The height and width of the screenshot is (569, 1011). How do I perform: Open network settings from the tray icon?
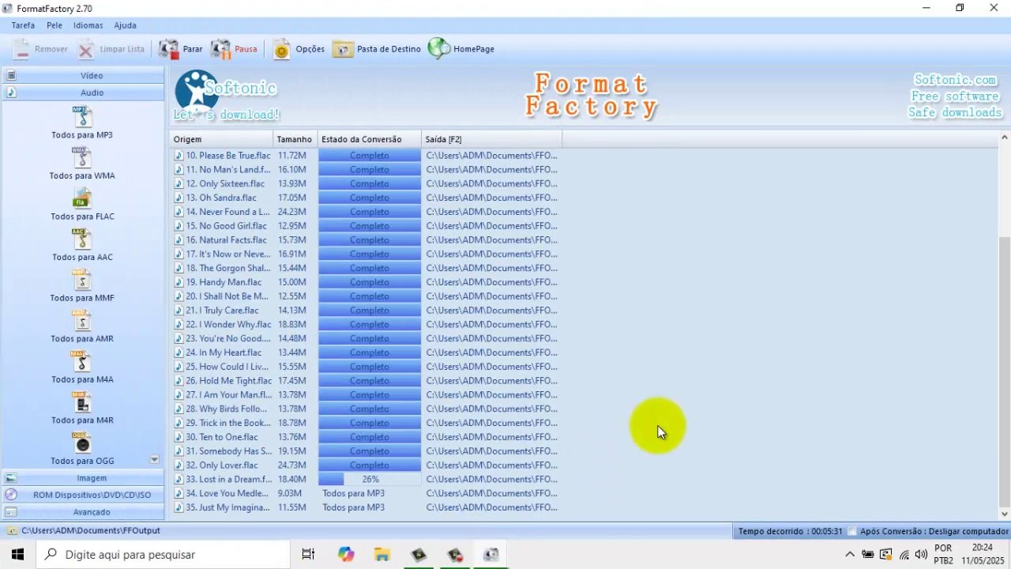(x=904, y=555)
